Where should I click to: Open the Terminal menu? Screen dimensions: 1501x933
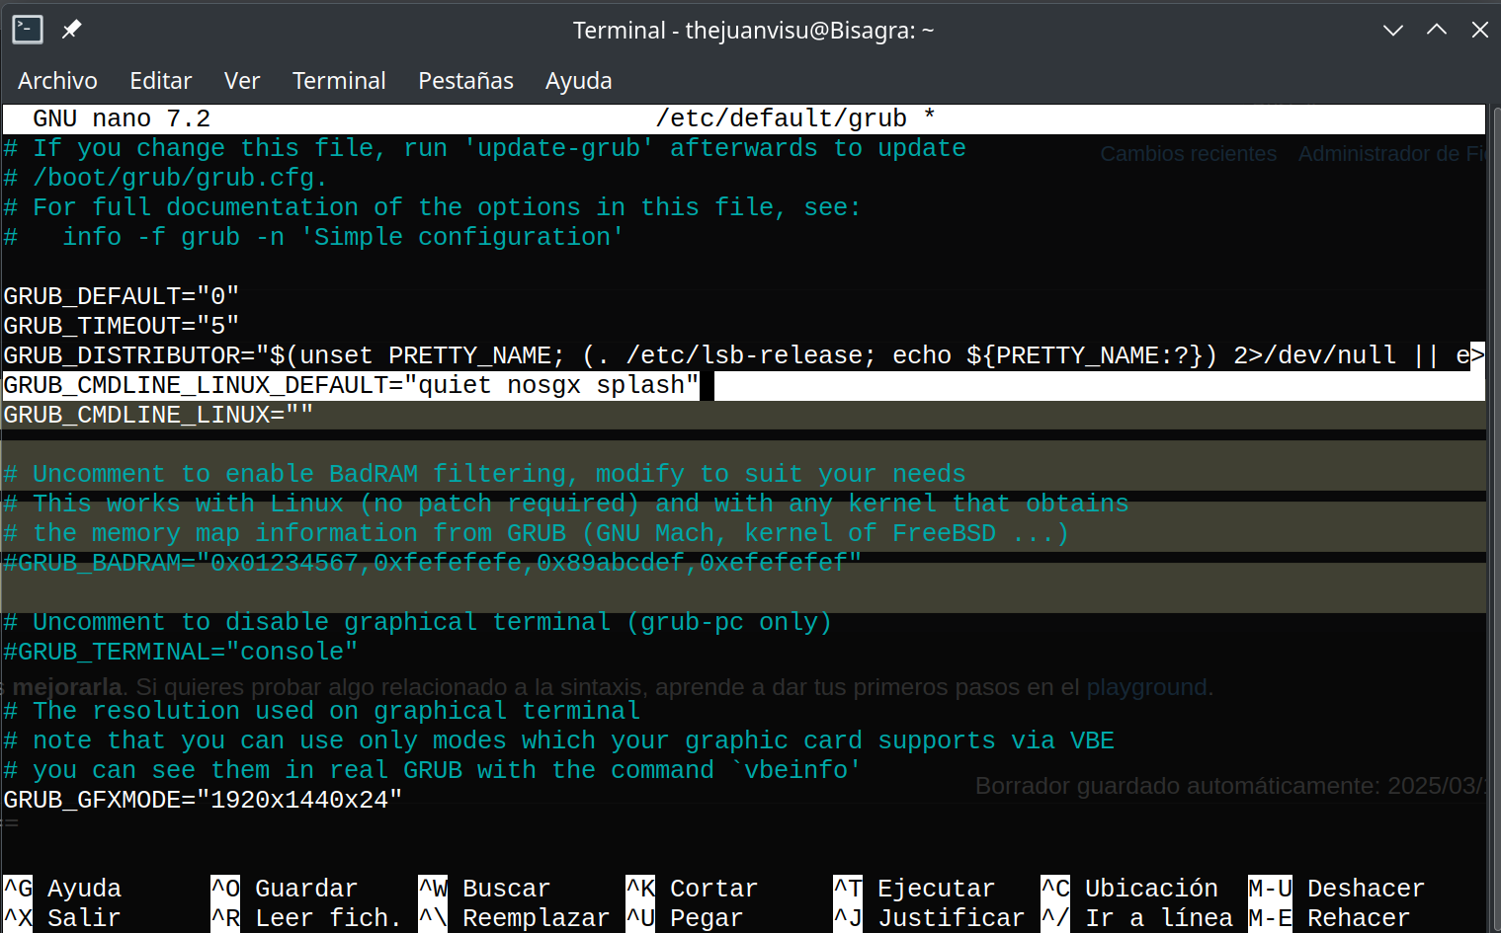click(339, 81)
